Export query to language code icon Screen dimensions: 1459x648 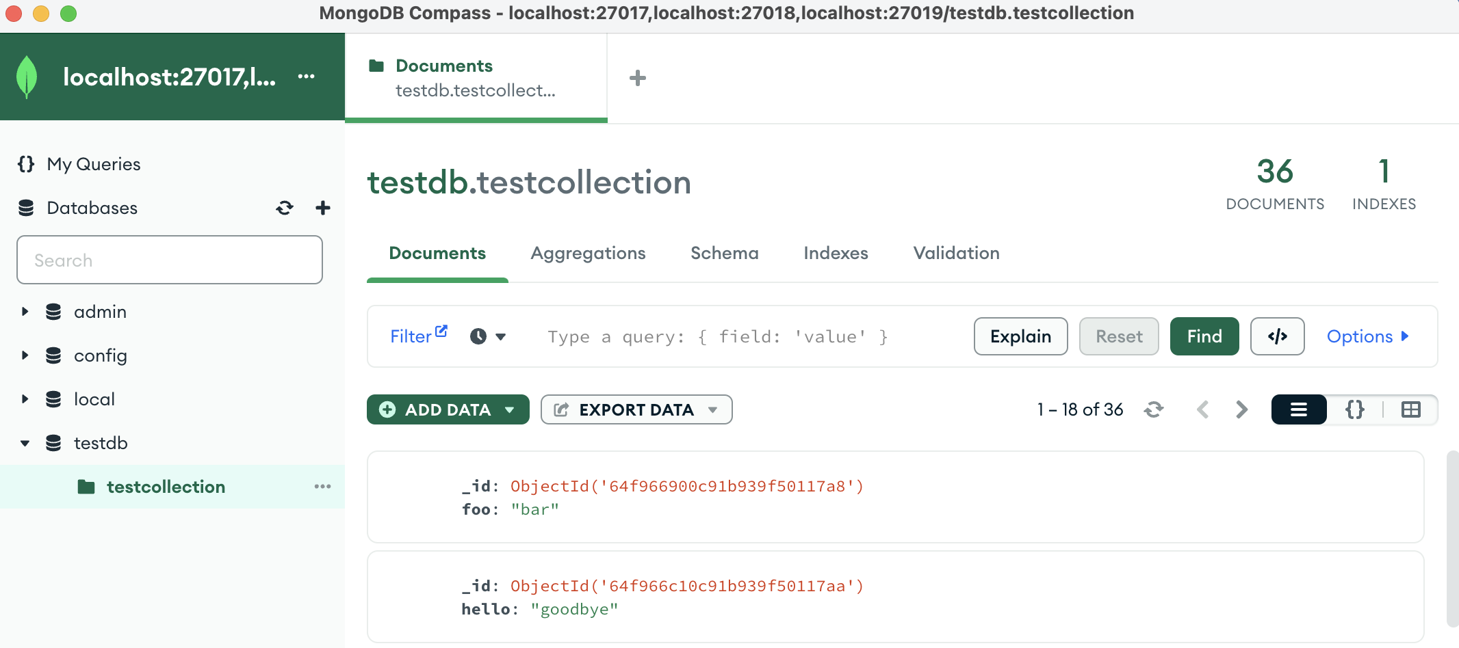[1277, 336]
